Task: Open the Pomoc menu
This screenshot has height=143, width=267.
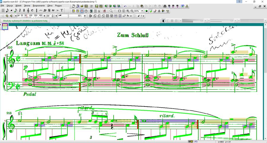Action: pyautogui.click(x=58, y=6)
